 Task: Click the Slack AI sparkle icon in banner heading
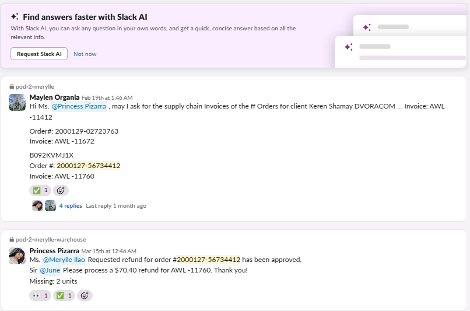click(15, 17)
